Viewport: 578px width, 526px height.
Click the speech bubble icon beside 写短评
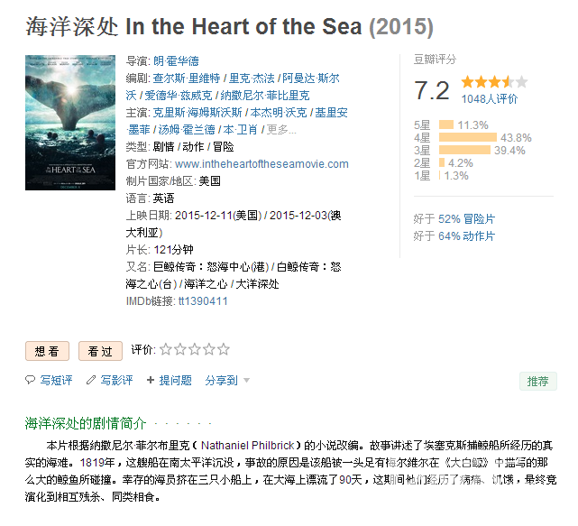click(x=31, y=381)
